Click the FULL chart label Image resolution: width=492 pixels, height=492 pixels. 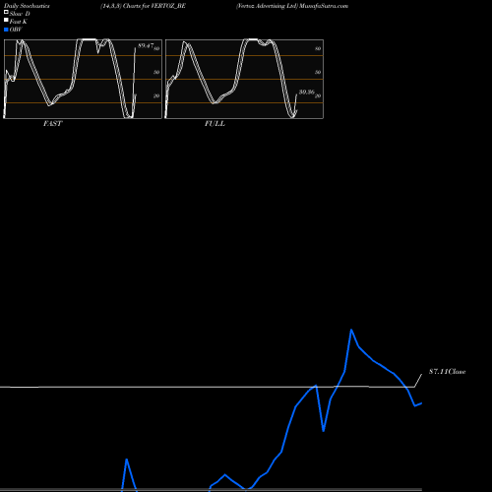coord(215,124)
